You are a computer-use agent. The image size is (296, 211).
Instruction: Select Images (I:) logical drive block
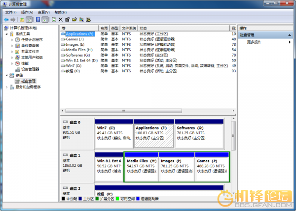[x=177, y=167]
